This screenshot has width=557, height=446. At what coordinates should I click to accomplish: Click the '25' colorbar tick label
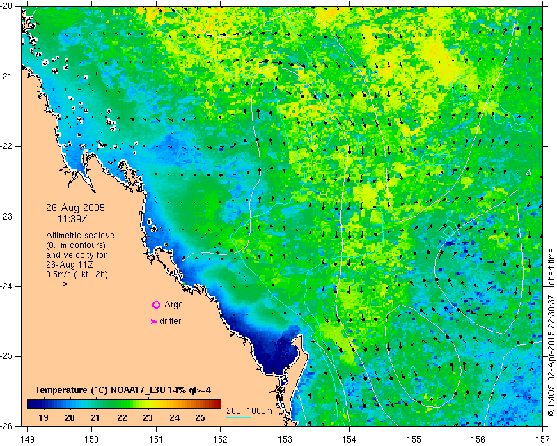coord(201,418)
